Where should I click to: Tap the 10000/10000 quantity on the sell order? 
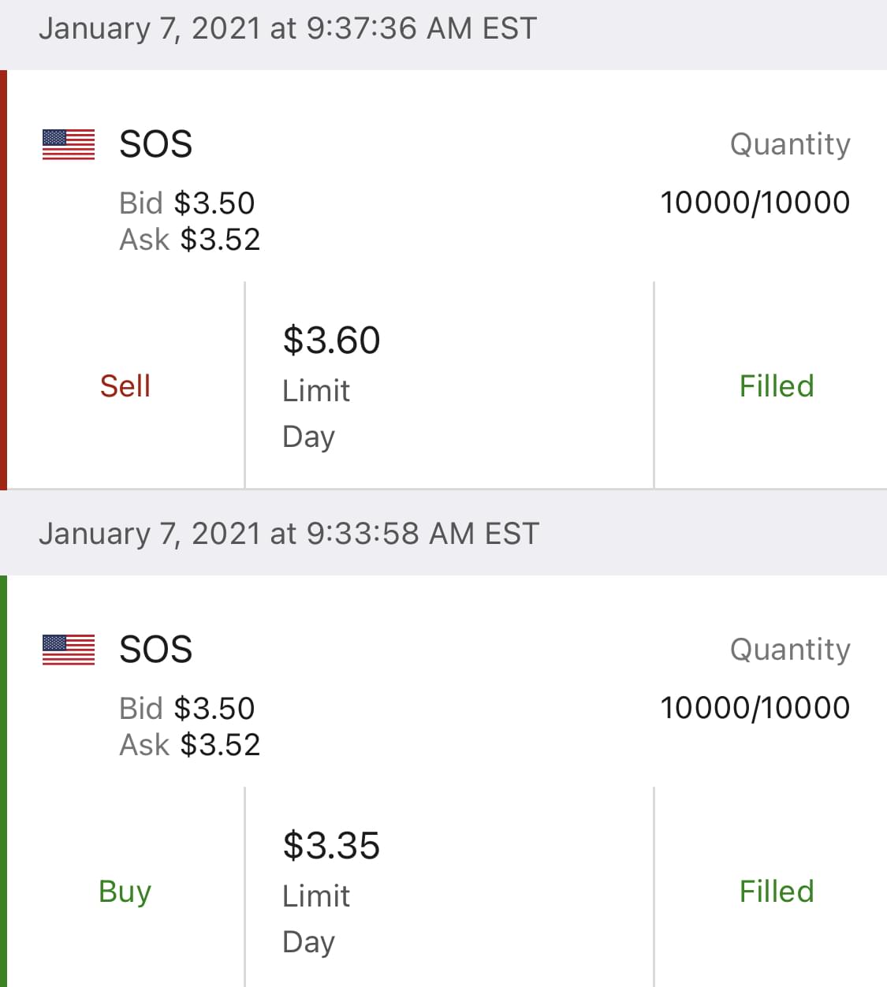755,203
